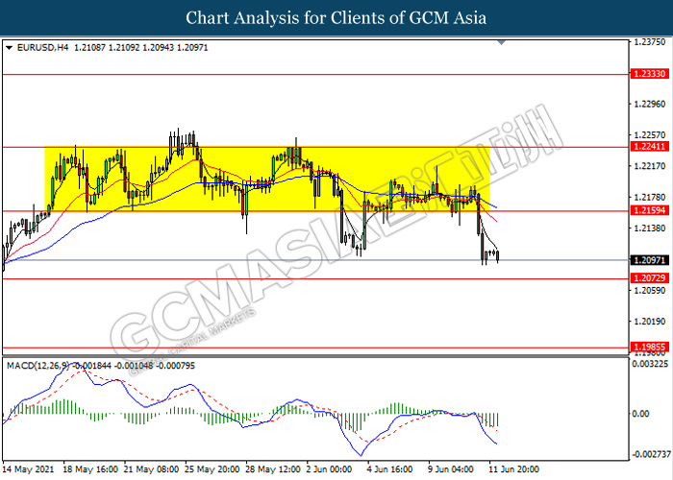
Task: Click the MACD(12,26,9) indicator label
Action: tap(37, 366)
